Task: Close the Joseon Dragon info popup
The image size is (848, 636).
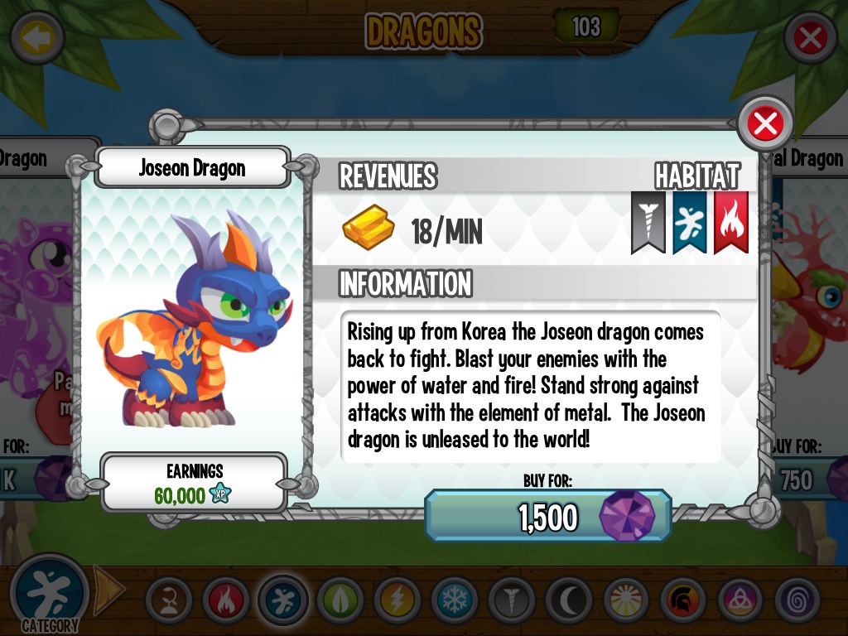Action: tap(765, 124)
